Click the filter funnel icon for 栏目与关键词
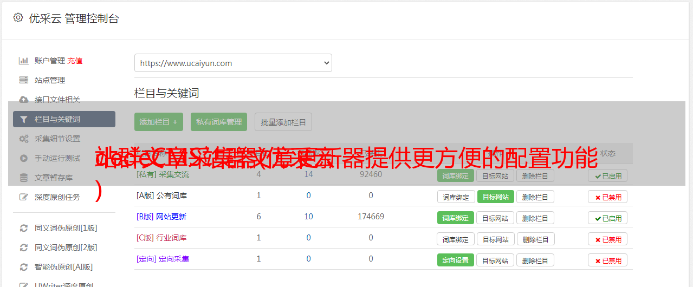The width and height of the screenshot is (693, 287). tap(23, 119)
